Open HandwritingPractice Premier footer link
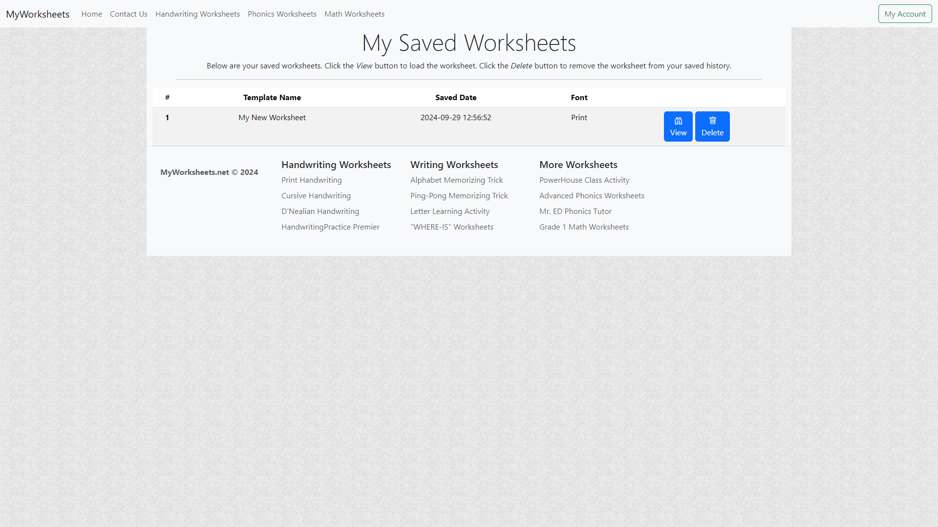The width and height of the screenshot is (938, 527). [330, 227]
